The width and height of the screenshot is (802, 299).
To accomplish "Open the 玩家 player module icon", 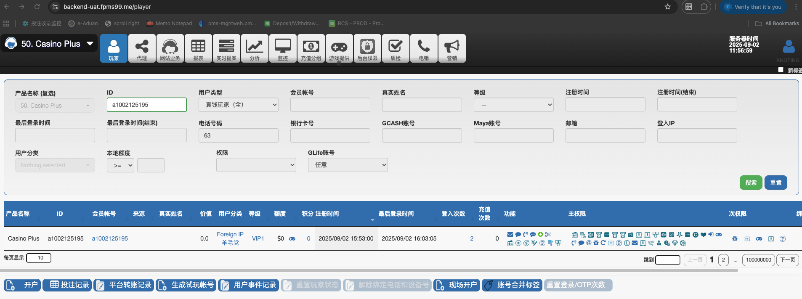I will point(114,48).
